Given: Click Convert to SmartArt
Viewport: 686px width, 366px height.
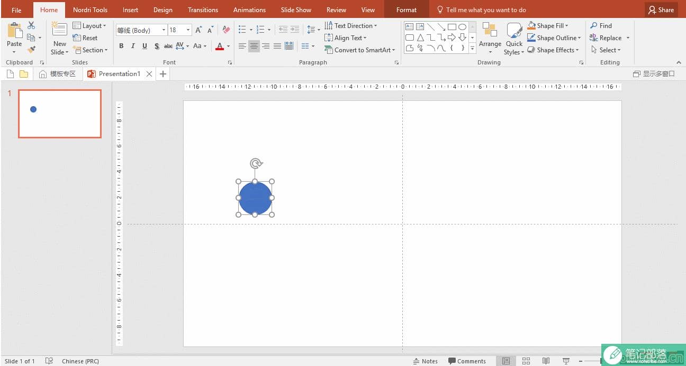Looking at the screenshot, I should (360, 50).
